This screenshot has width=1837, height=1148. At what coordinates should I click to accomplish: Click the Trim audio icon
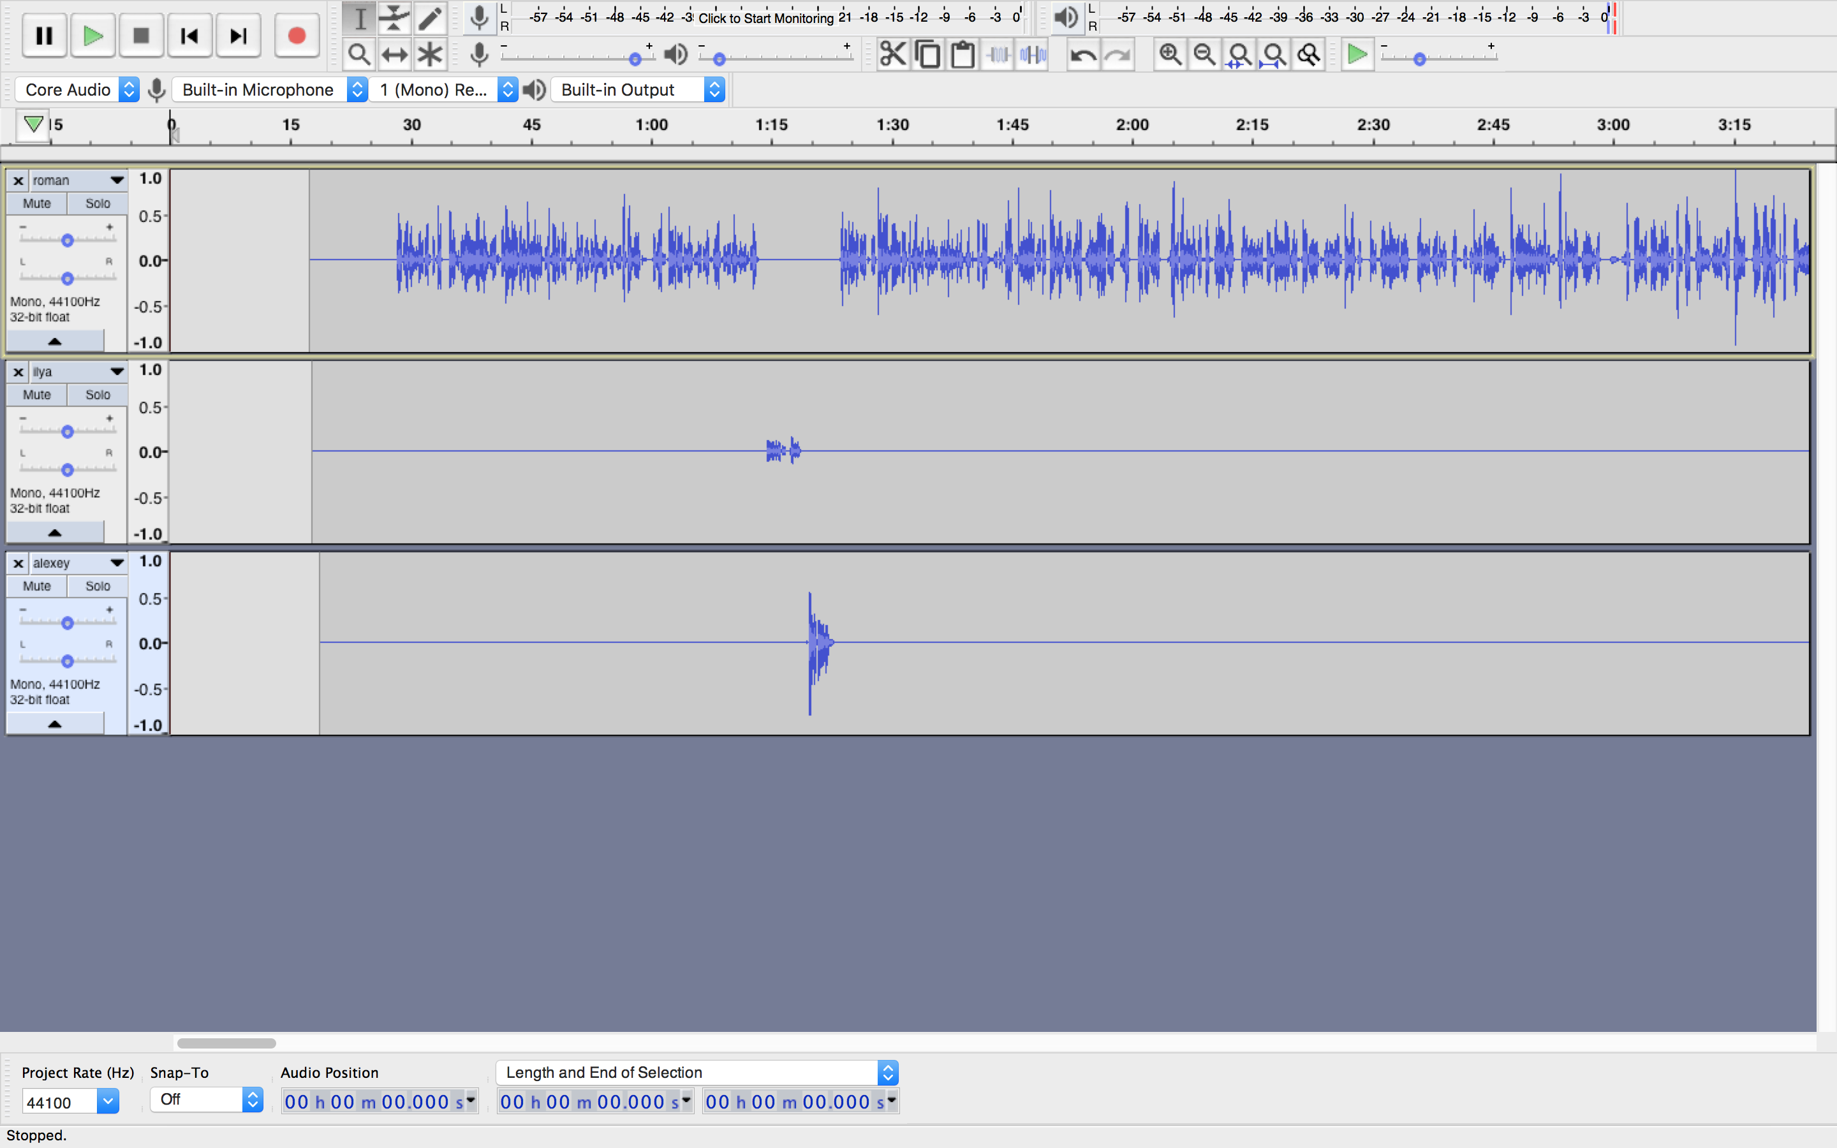tap(998, 55)
